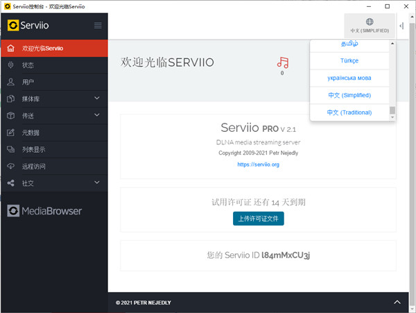Expand the 社交 social submenu chevron
Viewport: 416px width, 313px height.
pos(97,183)
